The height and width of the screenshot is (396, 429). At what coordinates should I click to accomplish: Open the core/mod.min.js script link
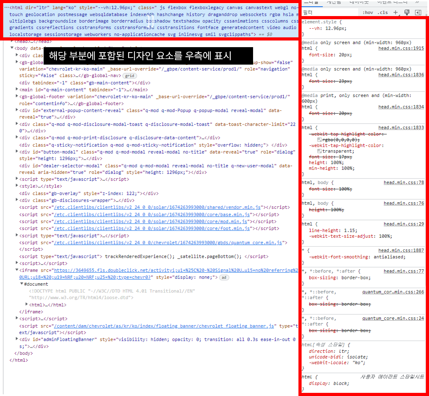click(x=151, y=222)
